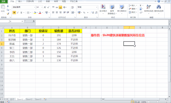Open the font name dropdown

[35, 7]
